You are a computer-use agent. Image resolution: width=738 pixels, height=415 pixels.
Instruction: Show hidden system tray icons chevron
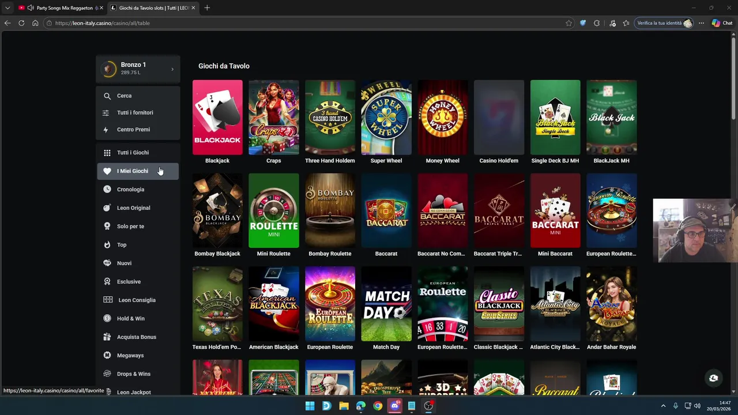663,406
